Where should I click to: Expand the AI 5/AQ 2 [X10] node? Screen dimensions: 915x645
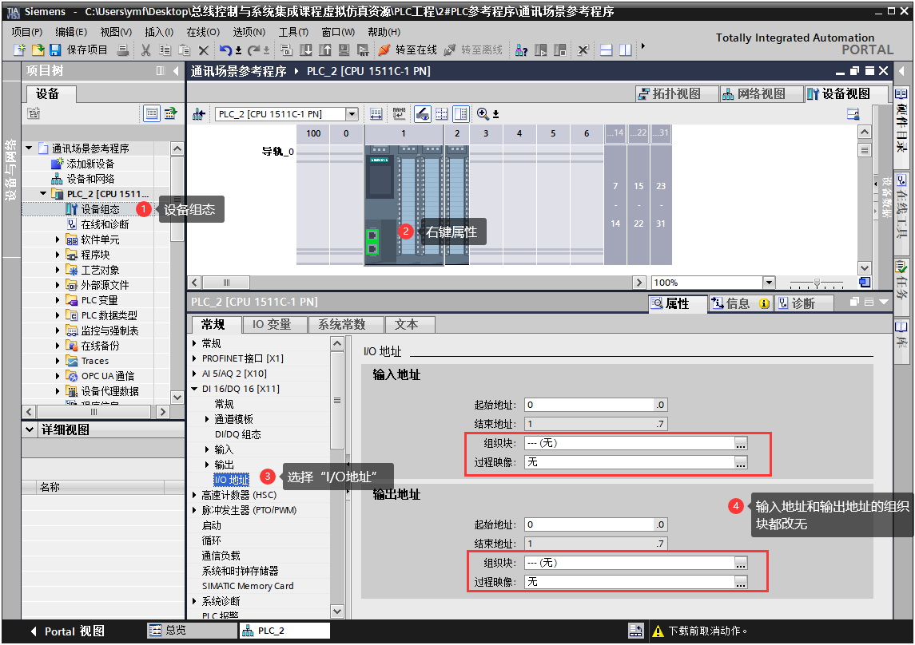pos(195,374)
